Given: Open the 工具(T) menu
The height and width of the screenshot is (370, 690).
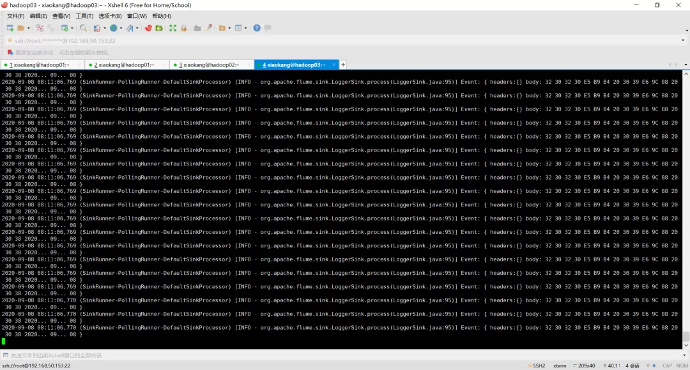Looking at the screenshot, I should (x=84, y=16).
